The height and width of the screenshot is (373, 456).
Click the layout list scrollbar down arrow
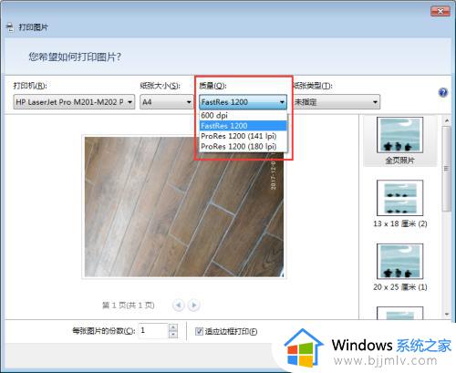[447, 314]
